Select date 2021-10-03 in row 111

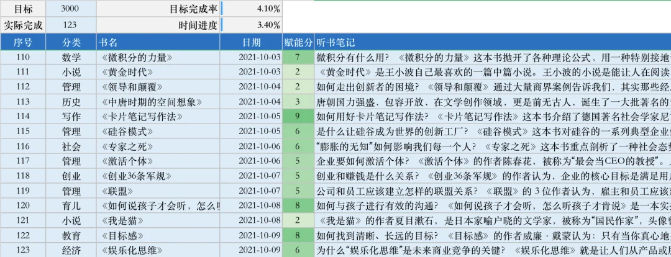(251, 72)
